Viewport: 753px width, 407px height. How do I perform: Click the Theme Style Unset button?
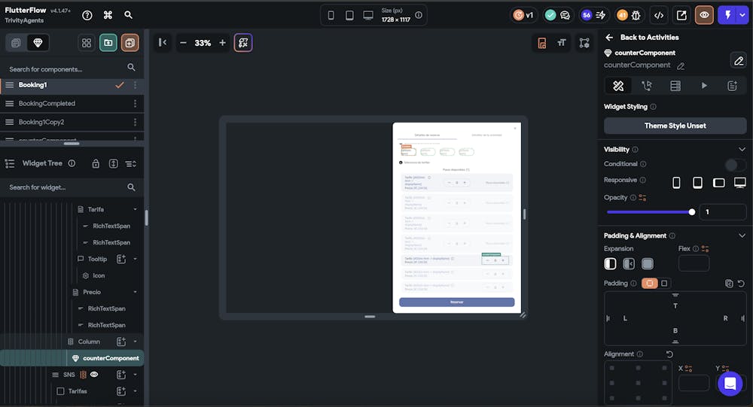[x=675, y=126]
